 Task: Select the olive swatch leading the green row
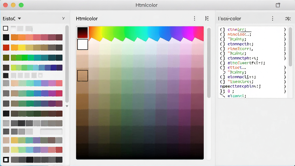point(6,58)
